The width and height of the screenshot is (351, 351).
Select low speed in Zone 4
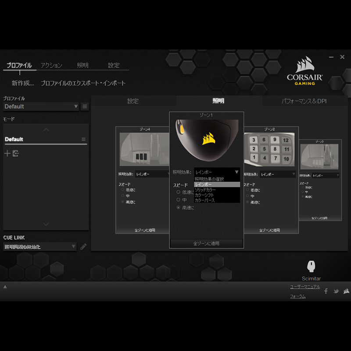123,190
